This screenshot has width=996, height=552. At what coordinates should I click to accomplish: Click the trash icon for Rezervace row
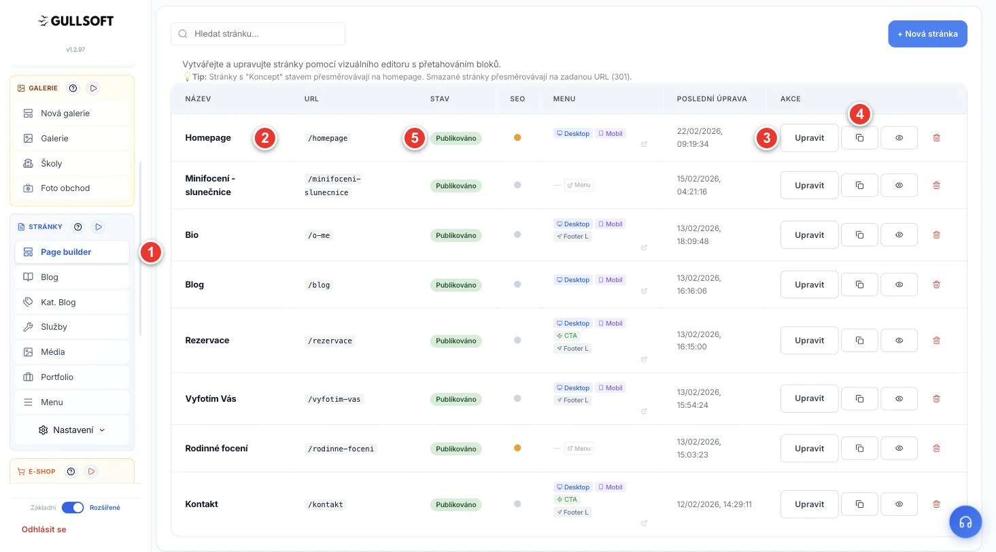pyautogui.click(x=936, y=340)
